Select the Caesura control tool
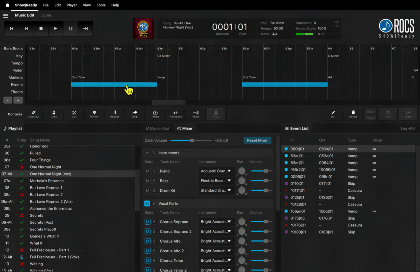420x272 pixels. (33, 114)
